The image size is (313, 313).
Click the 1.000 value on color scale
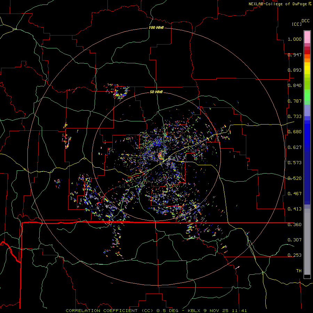click(x=295, y=39)
